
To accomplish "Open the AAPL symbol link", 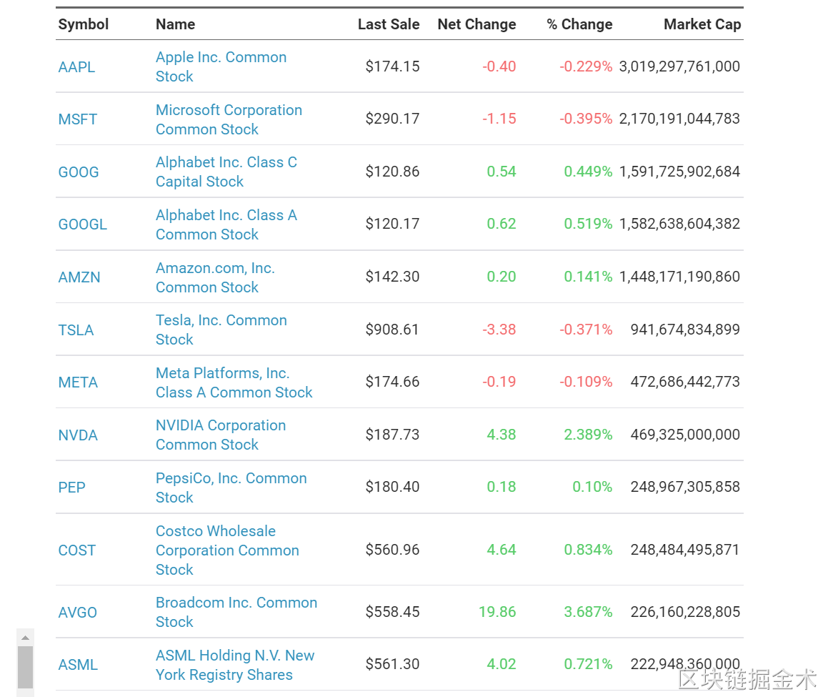I will pyautogui.click(x=76, y=67).
